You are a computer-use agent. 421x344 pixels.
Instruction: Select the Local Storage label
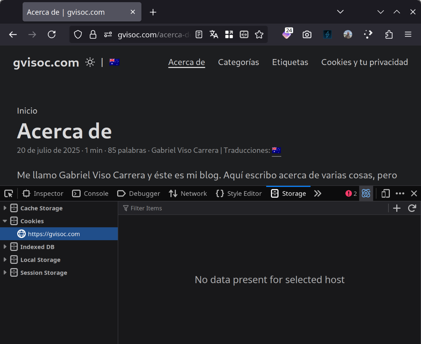point(40,260)
